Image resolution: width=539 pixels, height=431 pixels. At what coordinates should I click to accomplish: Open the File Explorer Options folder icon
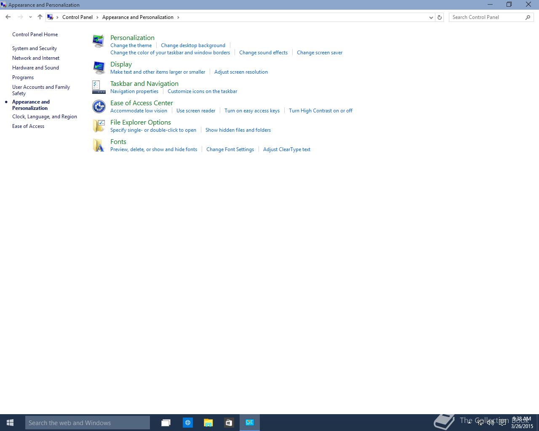[x=99, y=126]
